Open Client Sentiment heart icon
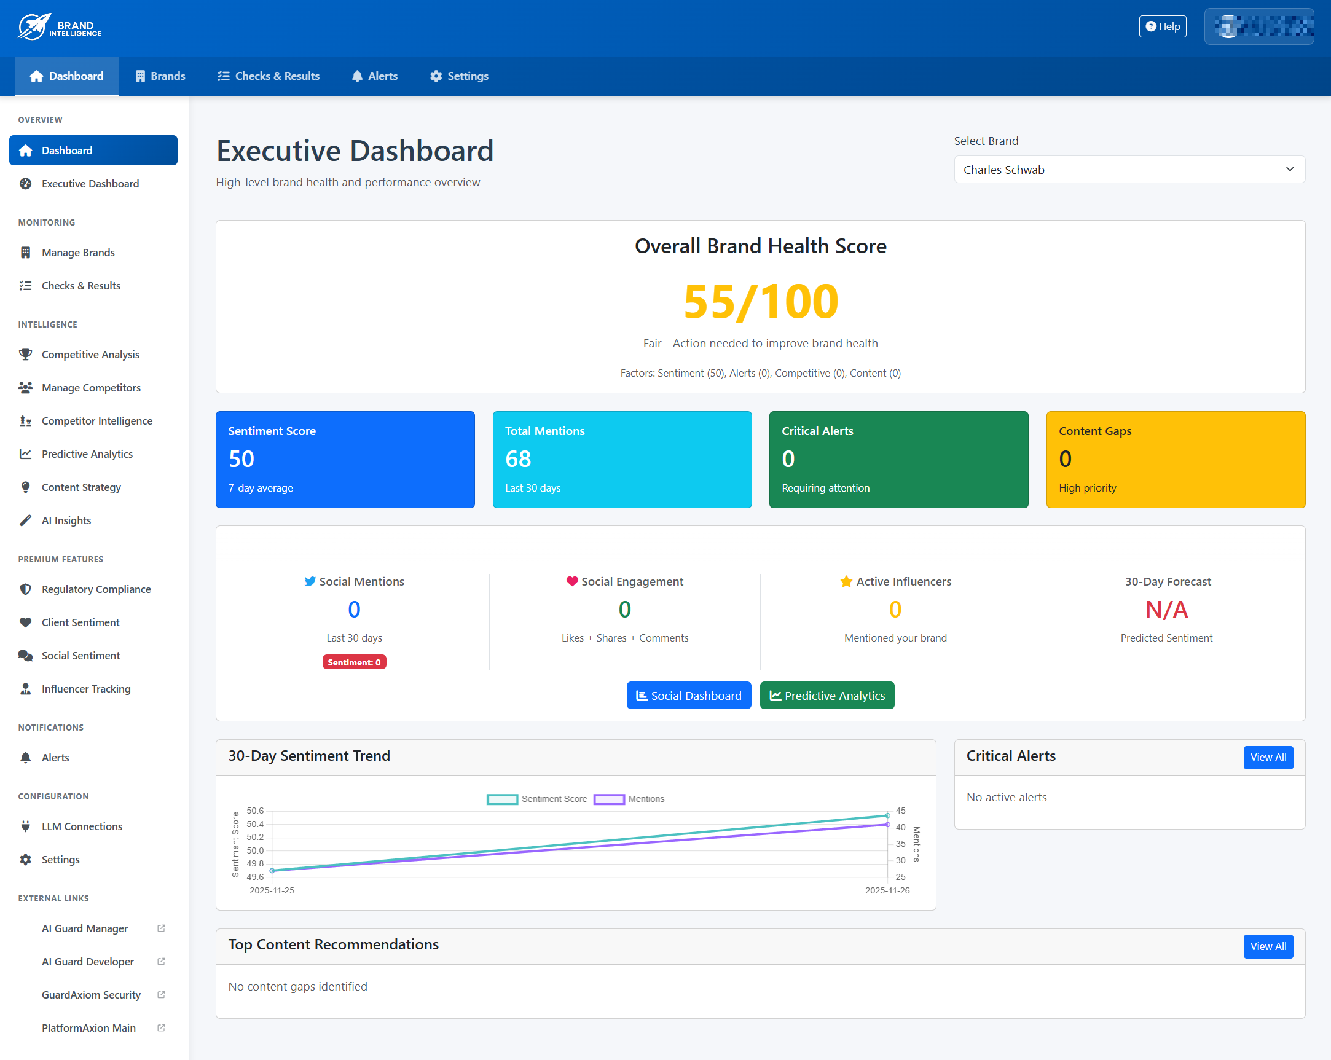1331x1060 pixels. [x=25, y=622]
